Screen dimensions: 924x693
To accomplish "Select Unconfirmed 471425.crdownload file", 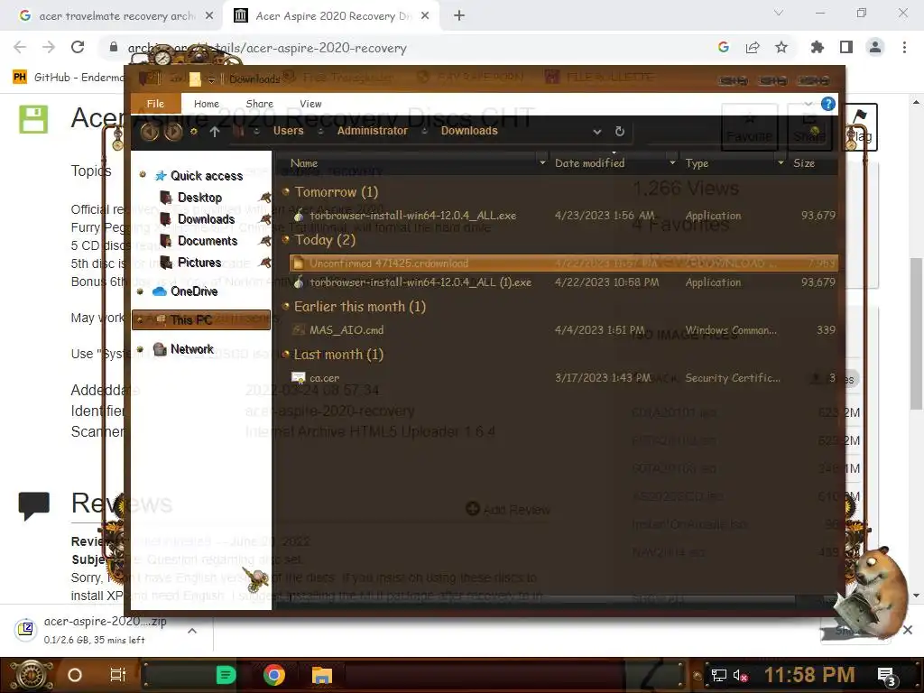I will (x=563, y=263).
